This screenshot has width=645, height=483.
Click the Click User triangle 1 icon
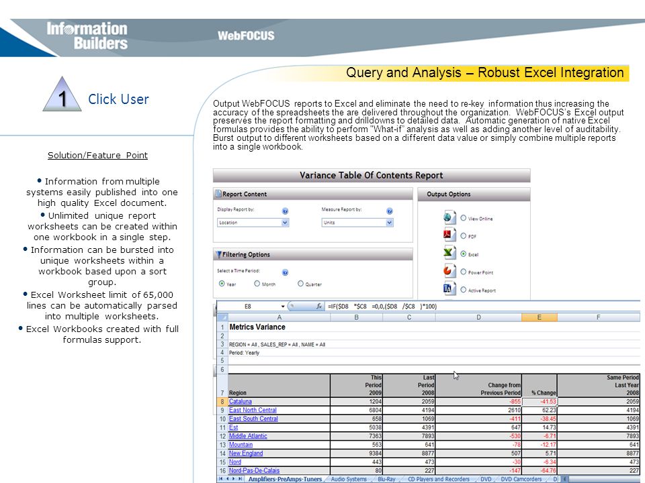(62, 94)
